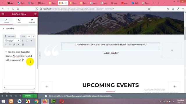186x104 pixels.
Task: Switch editor to Visual mode
Action: click(x=23, y=36)
